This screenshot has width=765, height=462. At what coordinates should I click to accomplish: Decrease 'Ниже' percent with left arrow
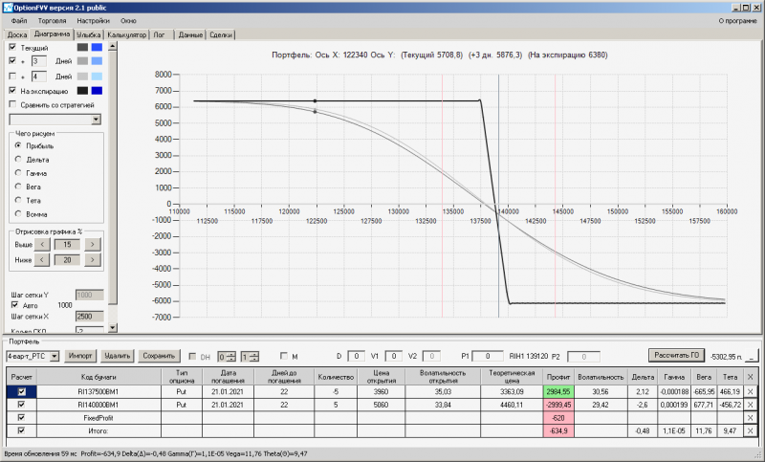[x=42, y=260]
